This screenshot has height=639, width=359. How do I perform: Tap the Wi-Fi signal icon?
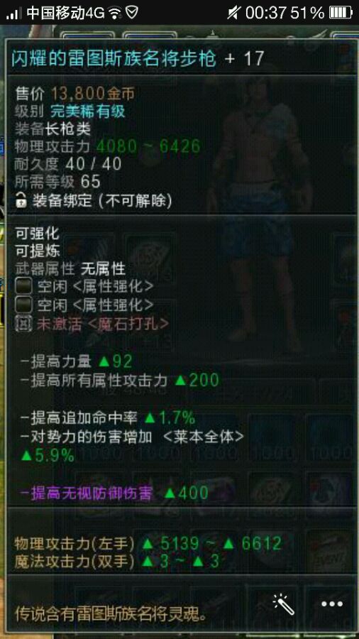click(x=116, y=13)
